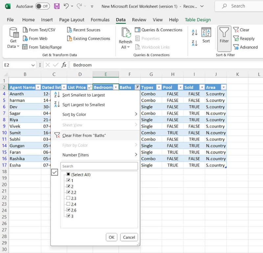This screenshot has width=263, height=253.
Task: Expand the Name Box dropdown
Action: coord(33,65)
